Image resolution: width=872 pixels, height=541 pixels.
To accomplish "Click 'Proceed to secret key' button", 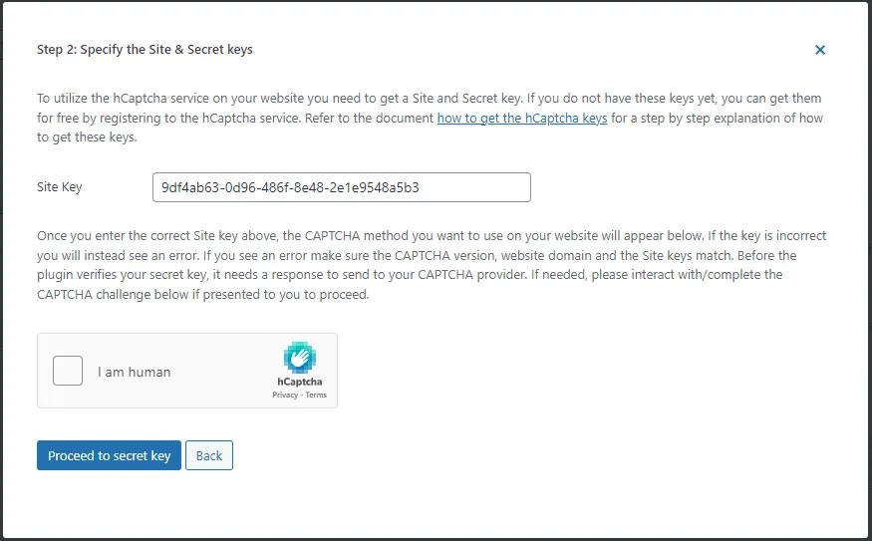I will [x=109, y=455].
